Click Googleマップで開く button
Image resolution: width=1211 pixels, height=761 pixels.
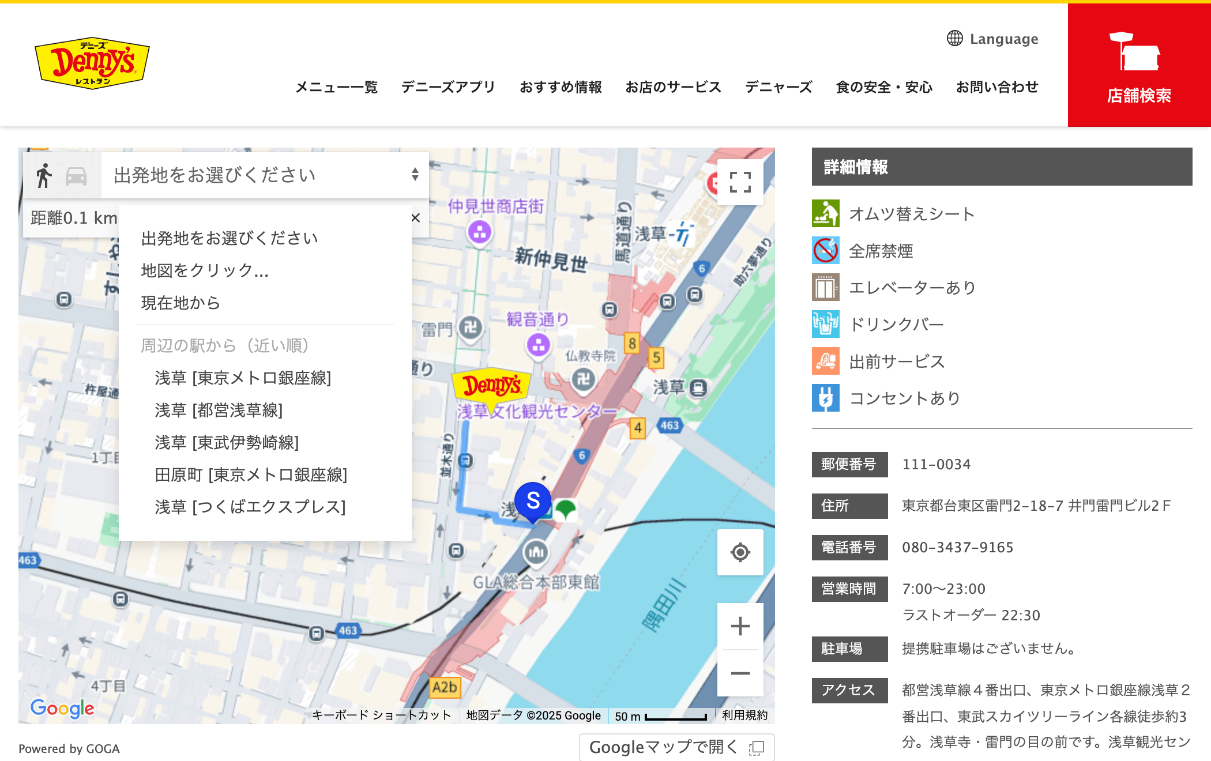pos(676,747)
